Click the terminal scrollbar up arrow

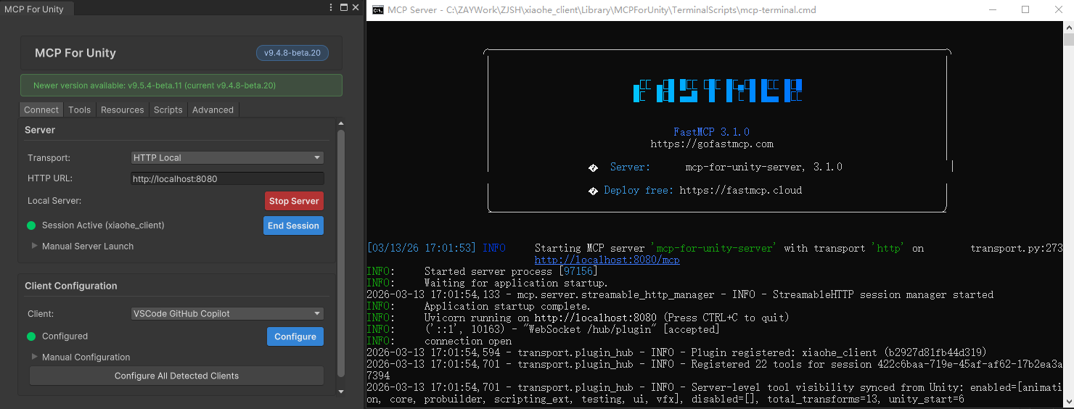1068,26
